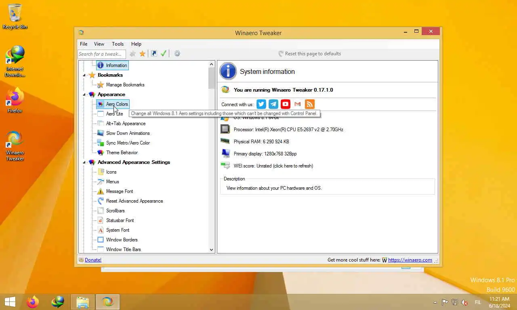Image resolution: width=517 pixels, height=310 pixels.
Task: Click the add bookmark star with plus icon
Action: coord(133,54)
